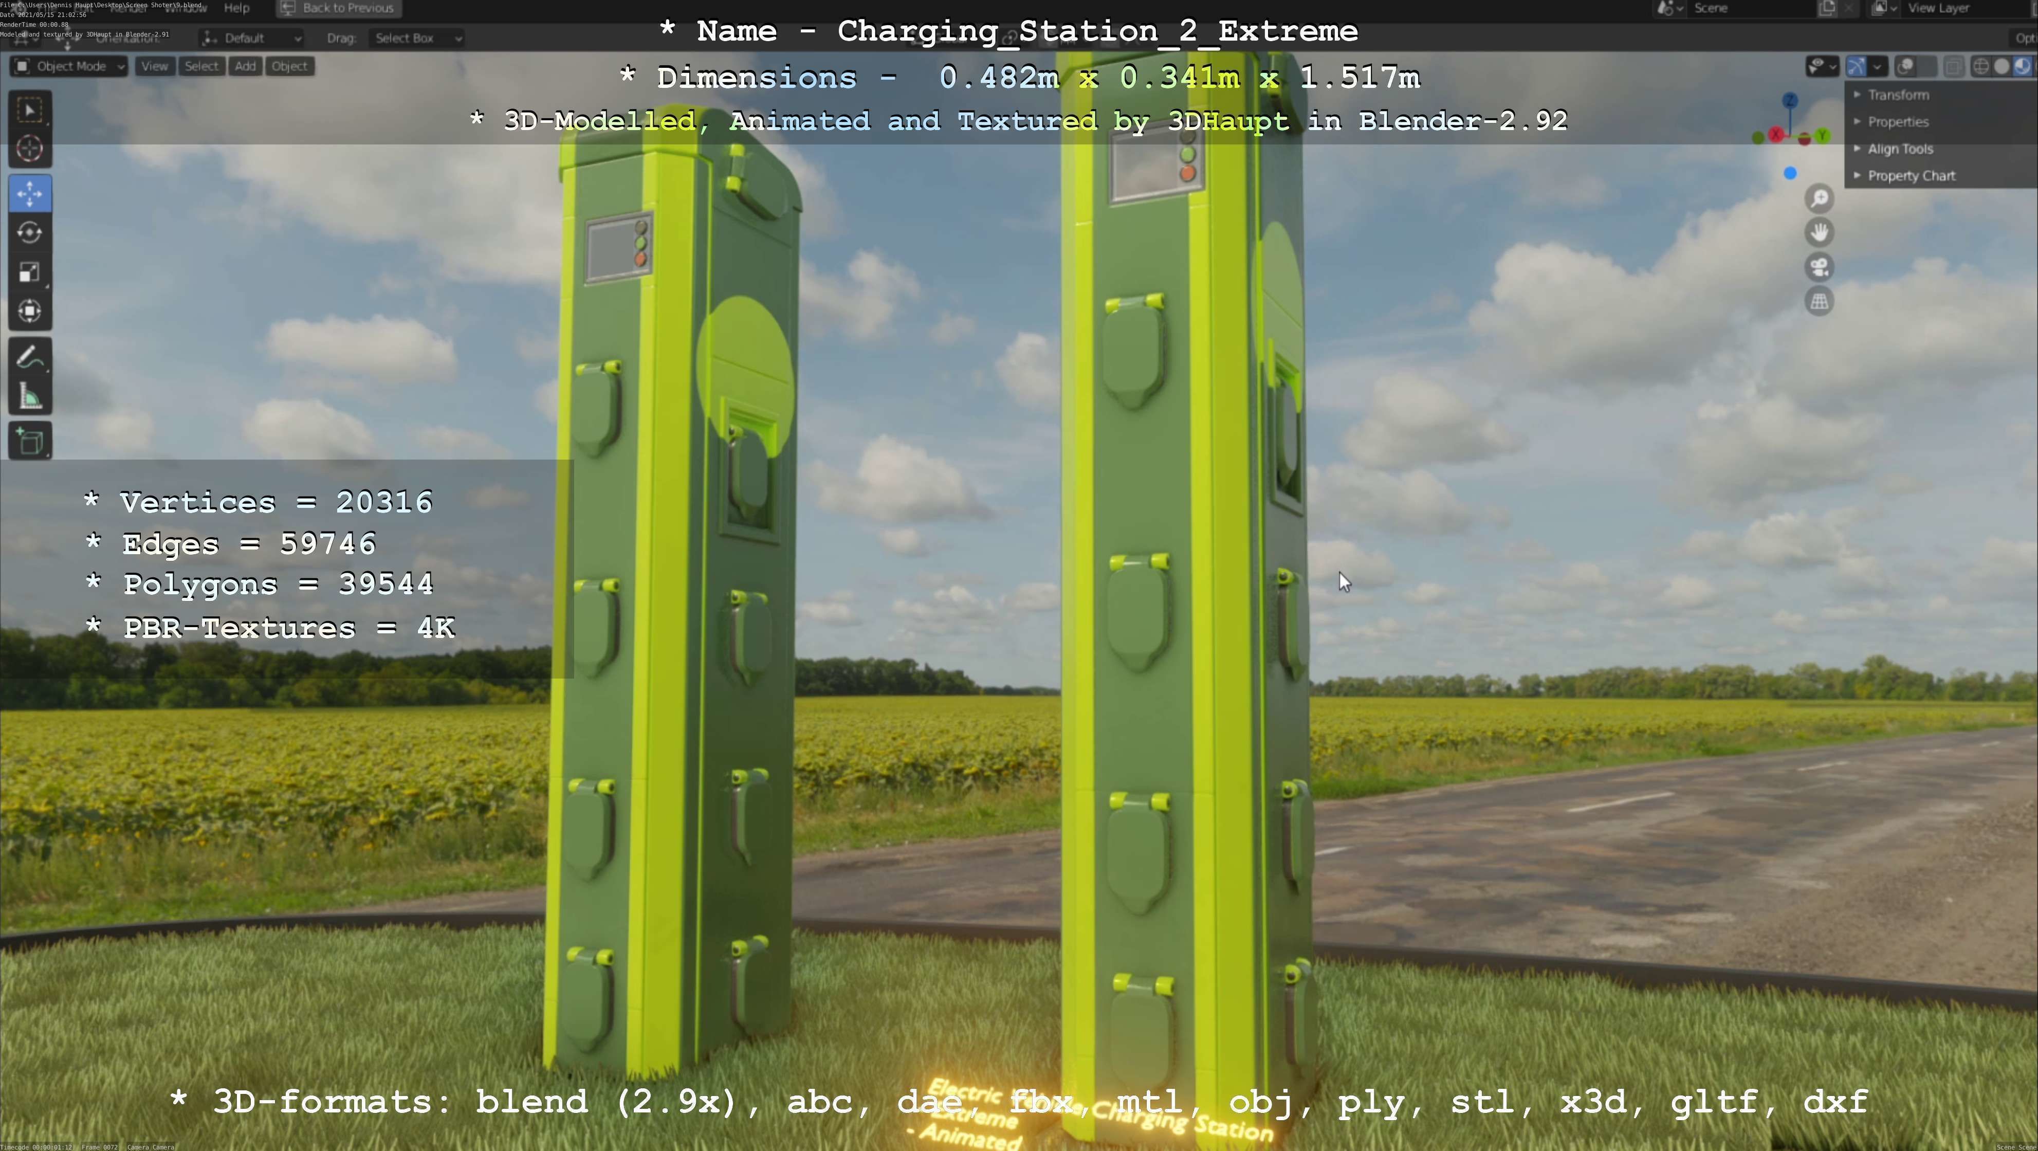Select the Annotate pencil tool
Screen dimensions: 2038x1151
[x=30, y=358]
